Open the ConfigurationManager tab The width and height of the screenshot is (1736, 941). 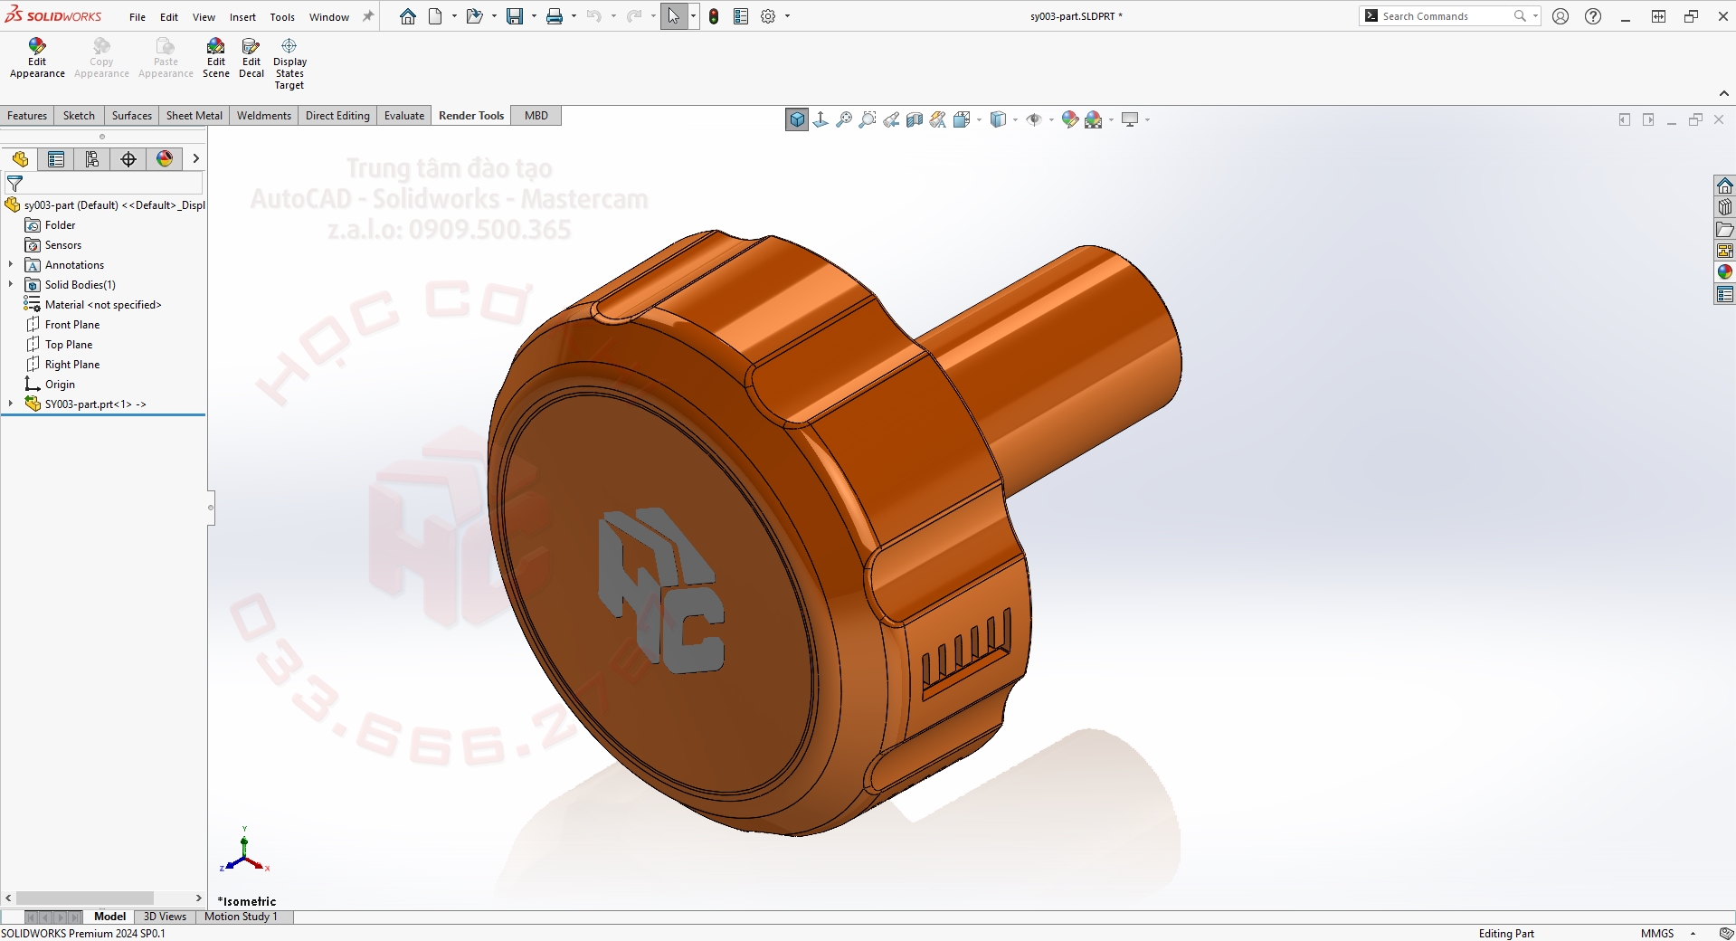(92, 159)
